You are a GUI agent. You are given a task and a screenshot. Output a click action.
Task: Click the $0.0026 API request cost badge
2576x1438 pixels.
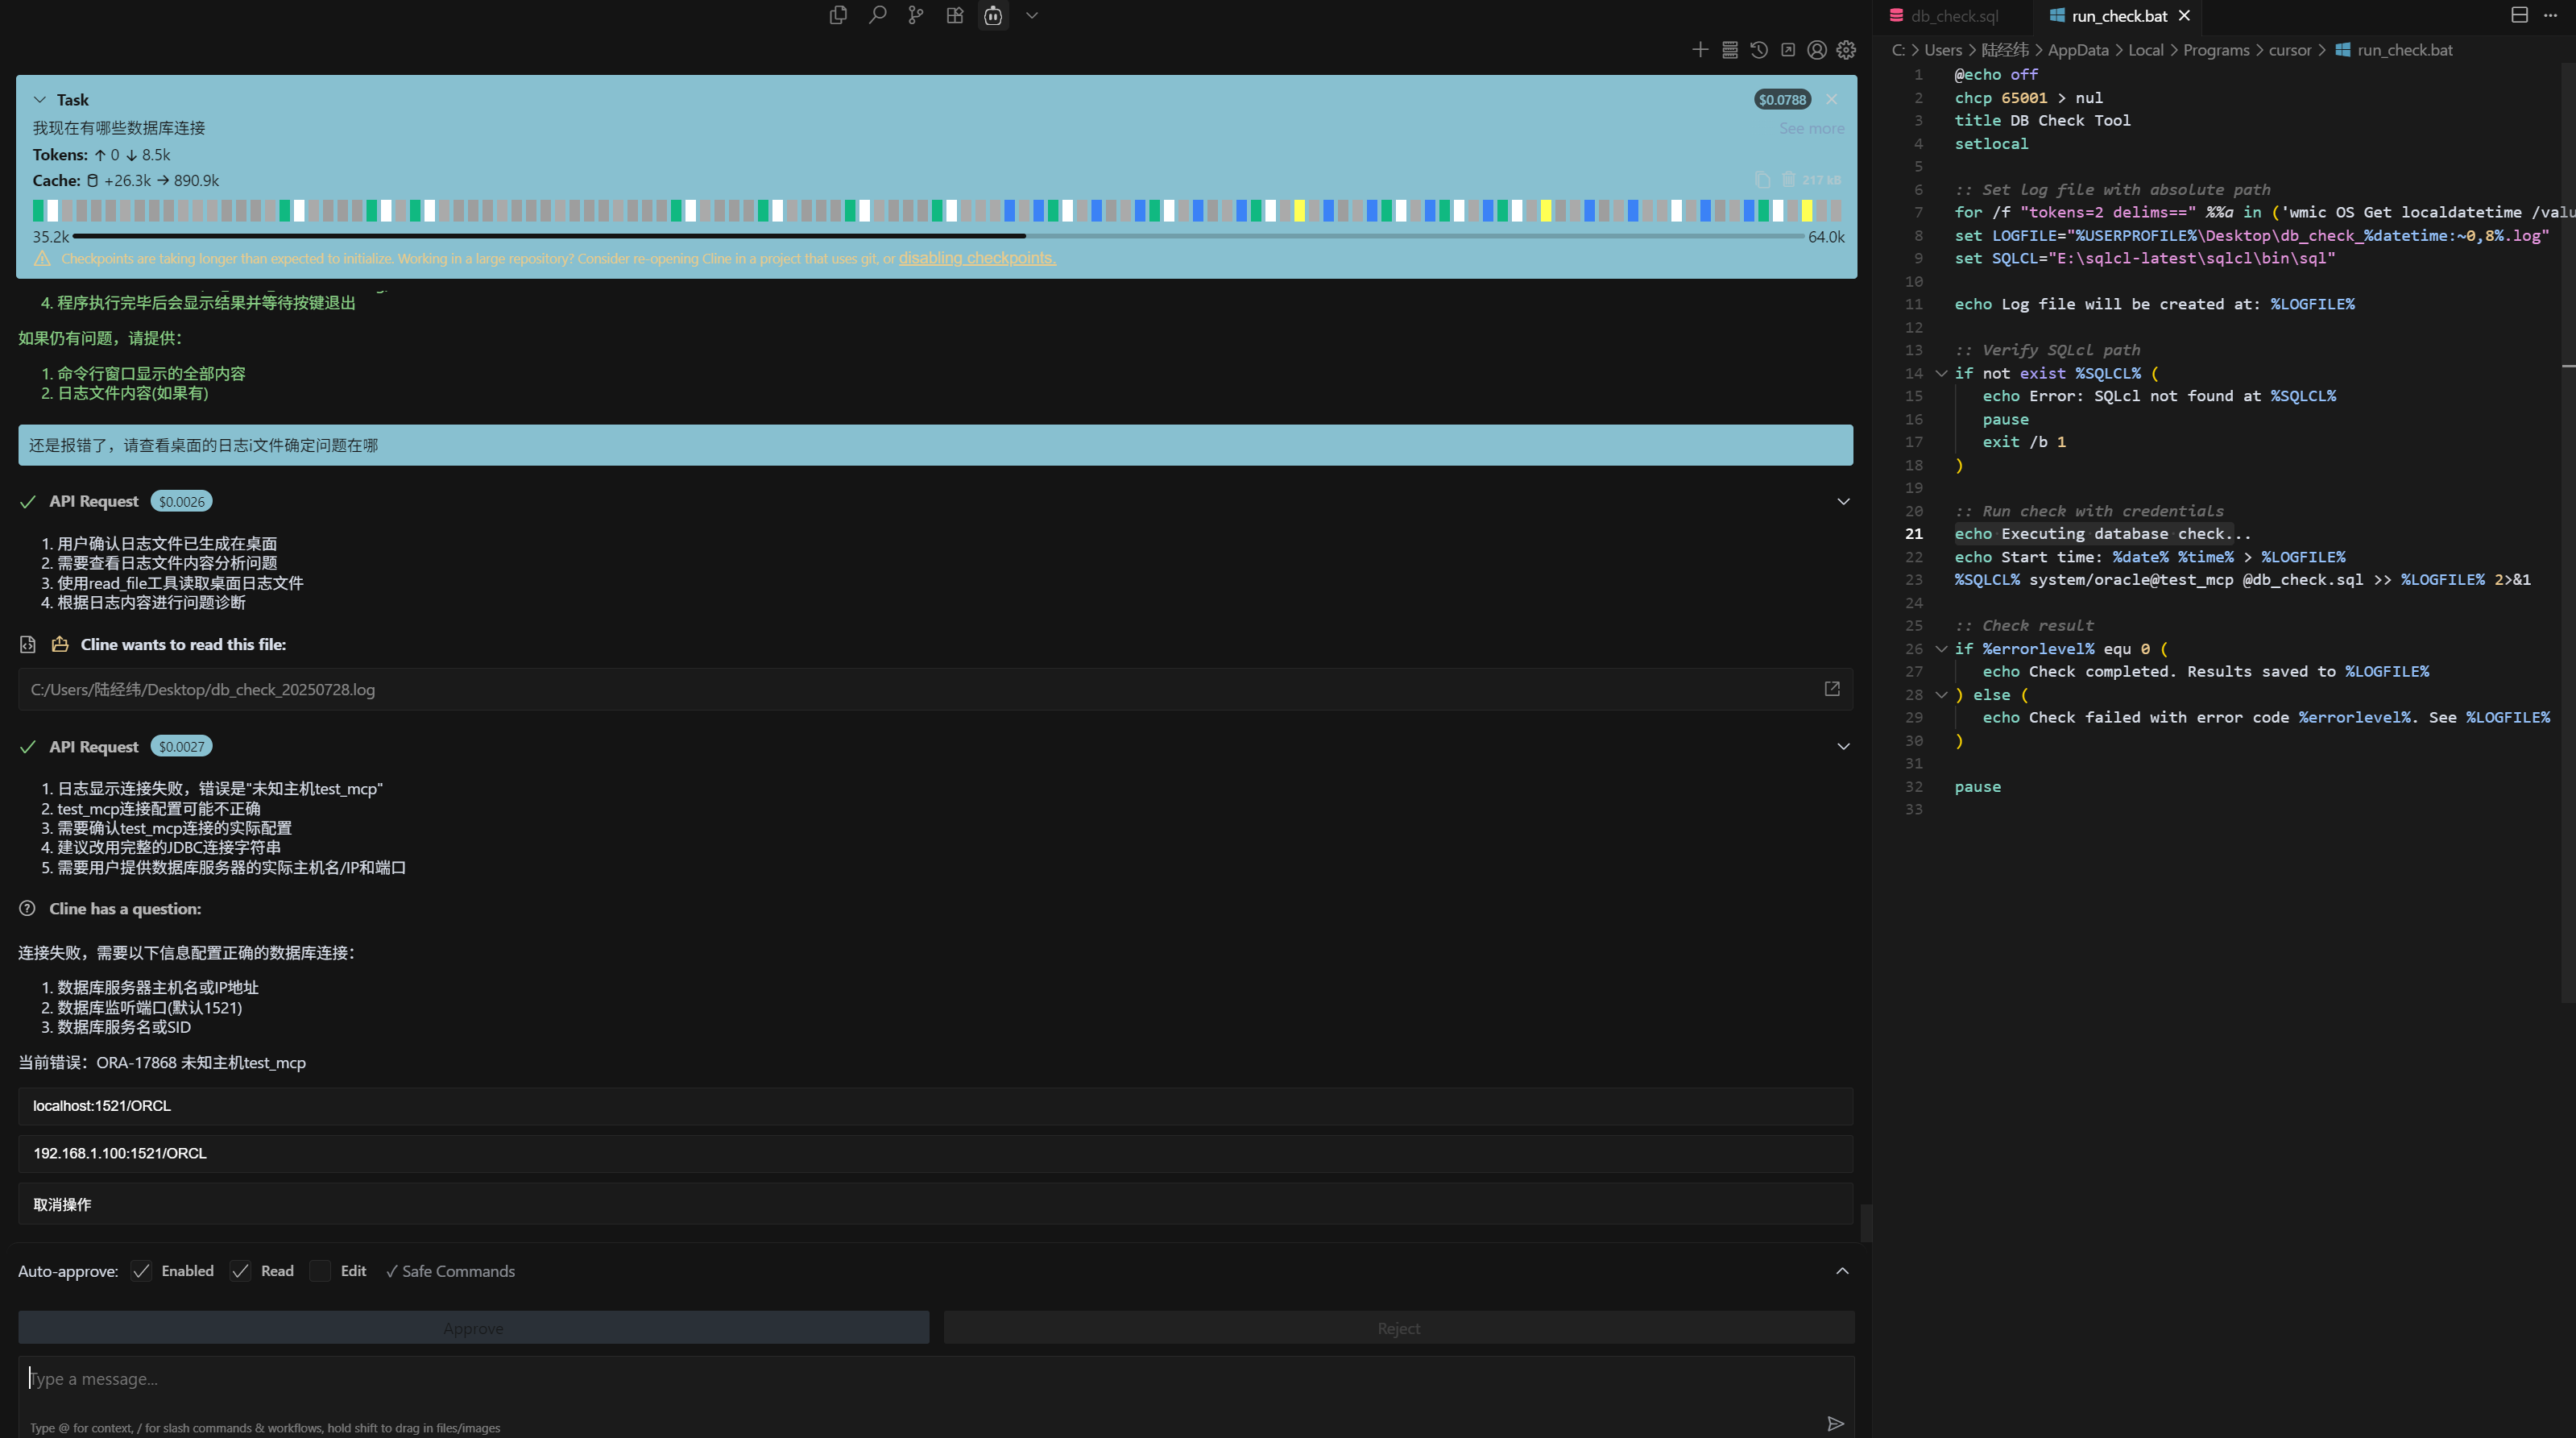[x=181, y=501]
